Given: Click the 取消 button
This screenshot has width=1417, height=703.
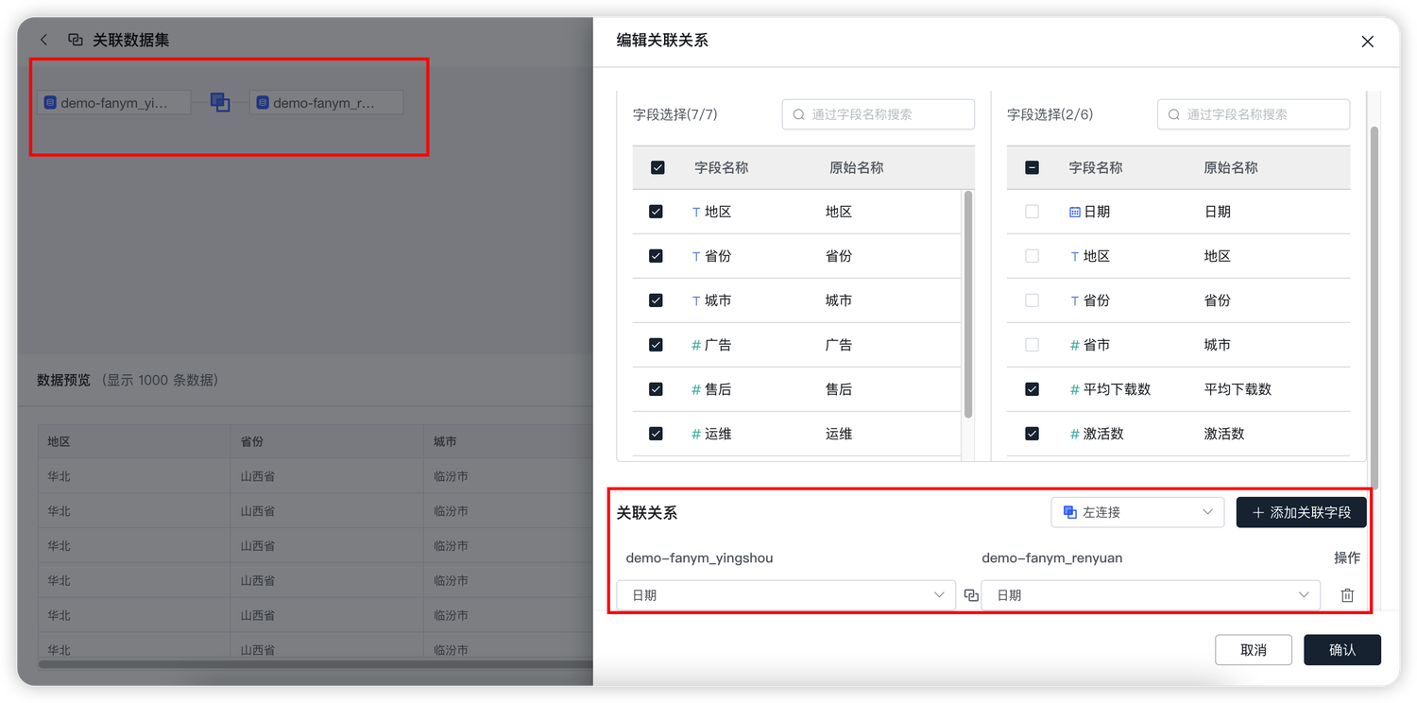Looking at the screenshot, I should [1254, 650].
